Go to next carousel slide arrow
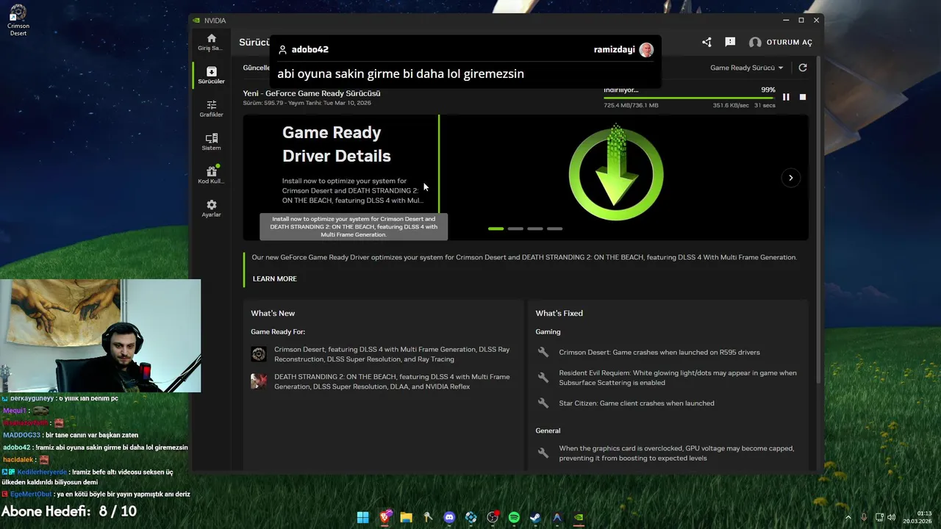The width and height of the screenshot is (941, 529). pos(790,178)
